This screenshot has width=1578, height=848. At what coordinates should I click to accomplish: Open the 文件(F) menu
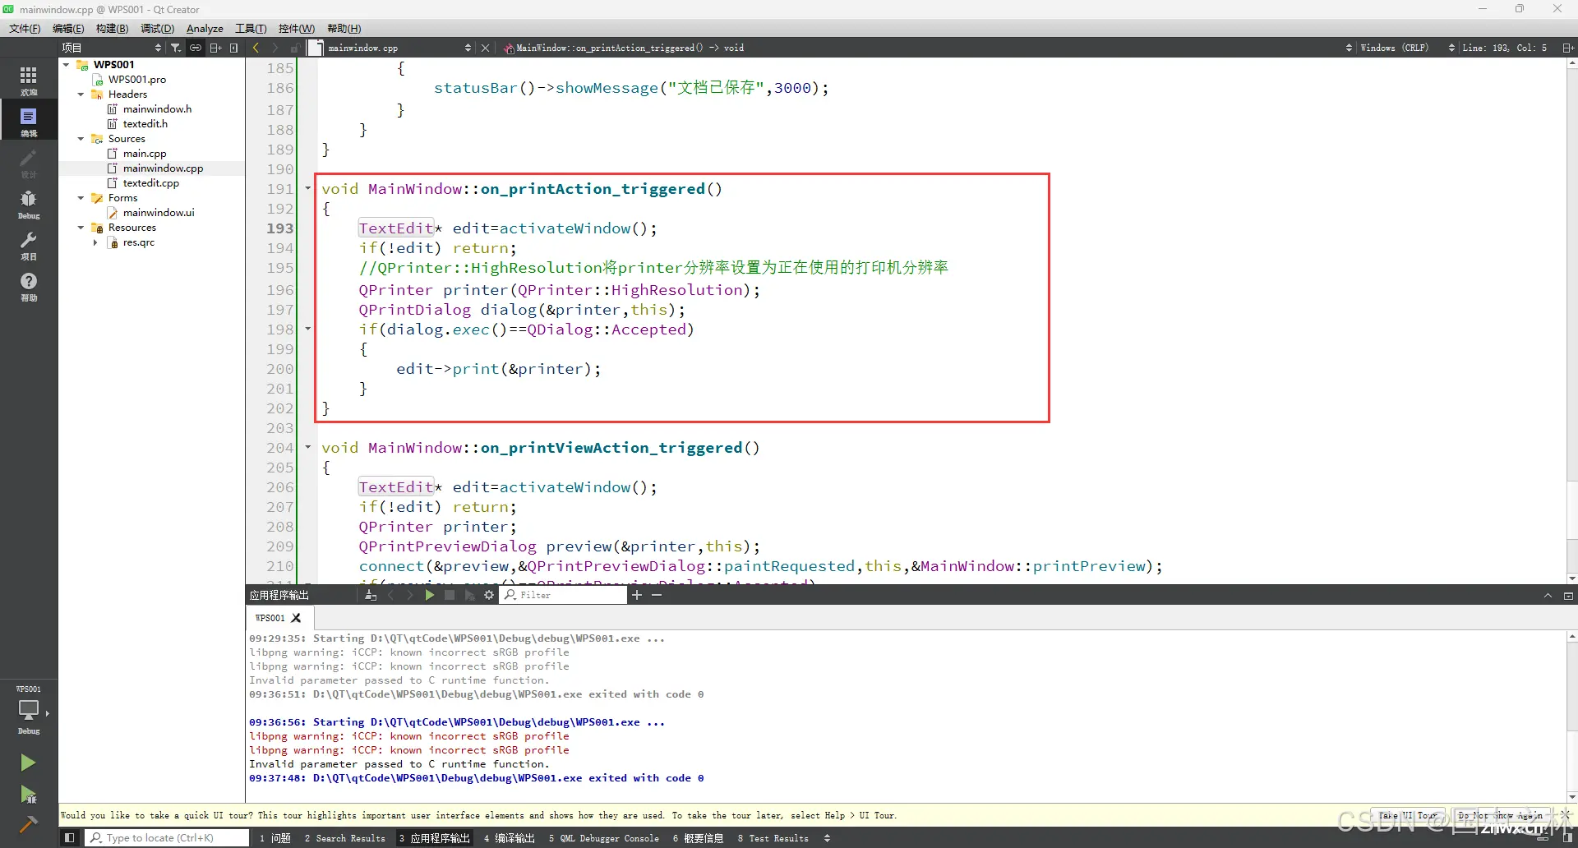pyautogui.click(x=25, y=29)
